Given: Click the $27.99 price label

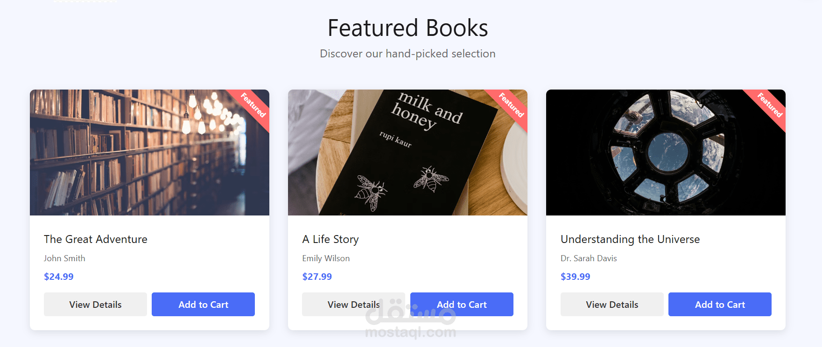Looking at the screenshot, I should pyautogui.click(x=317, y=277).
